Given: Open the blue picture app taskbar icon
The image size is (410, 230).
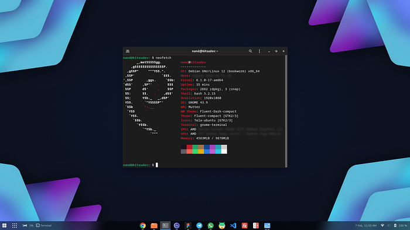Looking at the screenshot, I should pyautogui.click(x=267, y=225).
